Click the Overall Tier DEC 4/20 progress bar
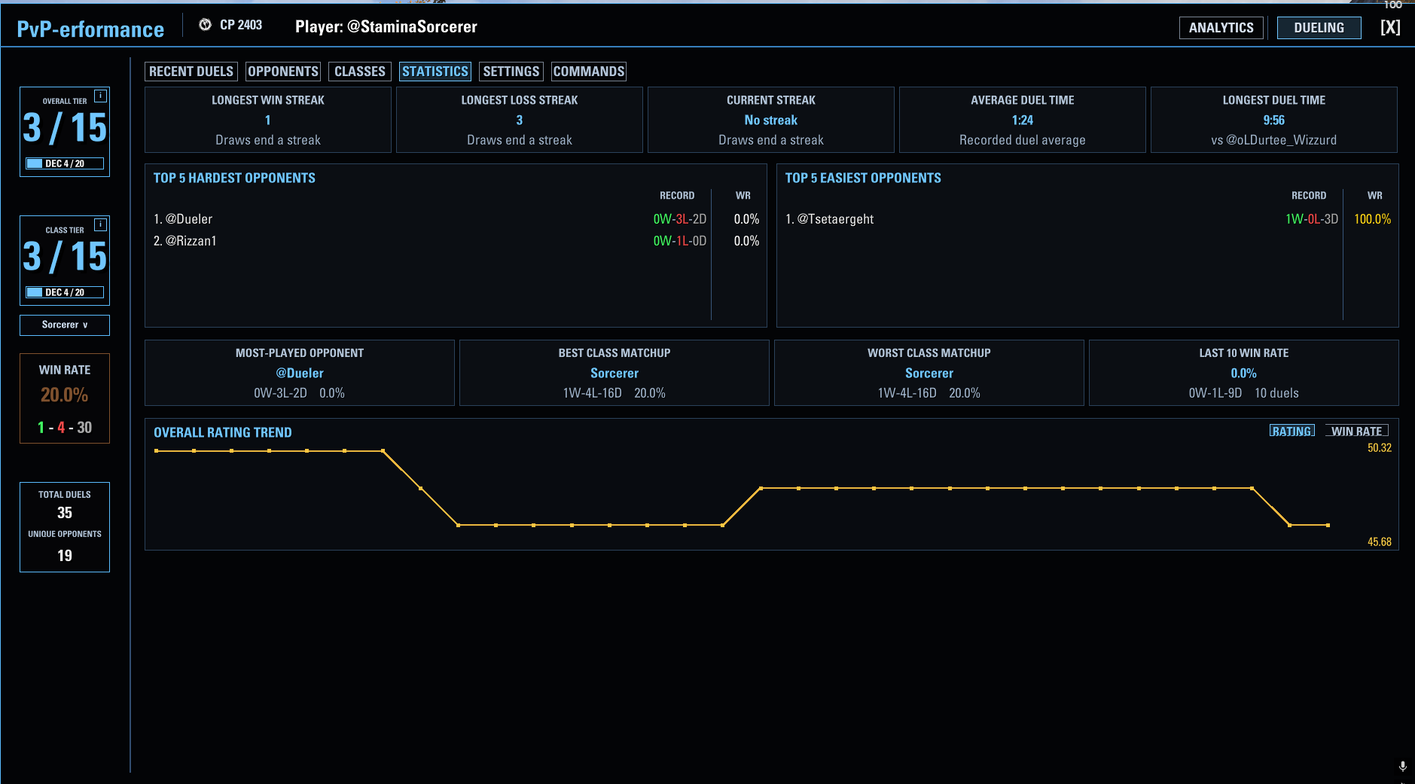Screen dimensions: 1415x784 [x=65, y=163]
